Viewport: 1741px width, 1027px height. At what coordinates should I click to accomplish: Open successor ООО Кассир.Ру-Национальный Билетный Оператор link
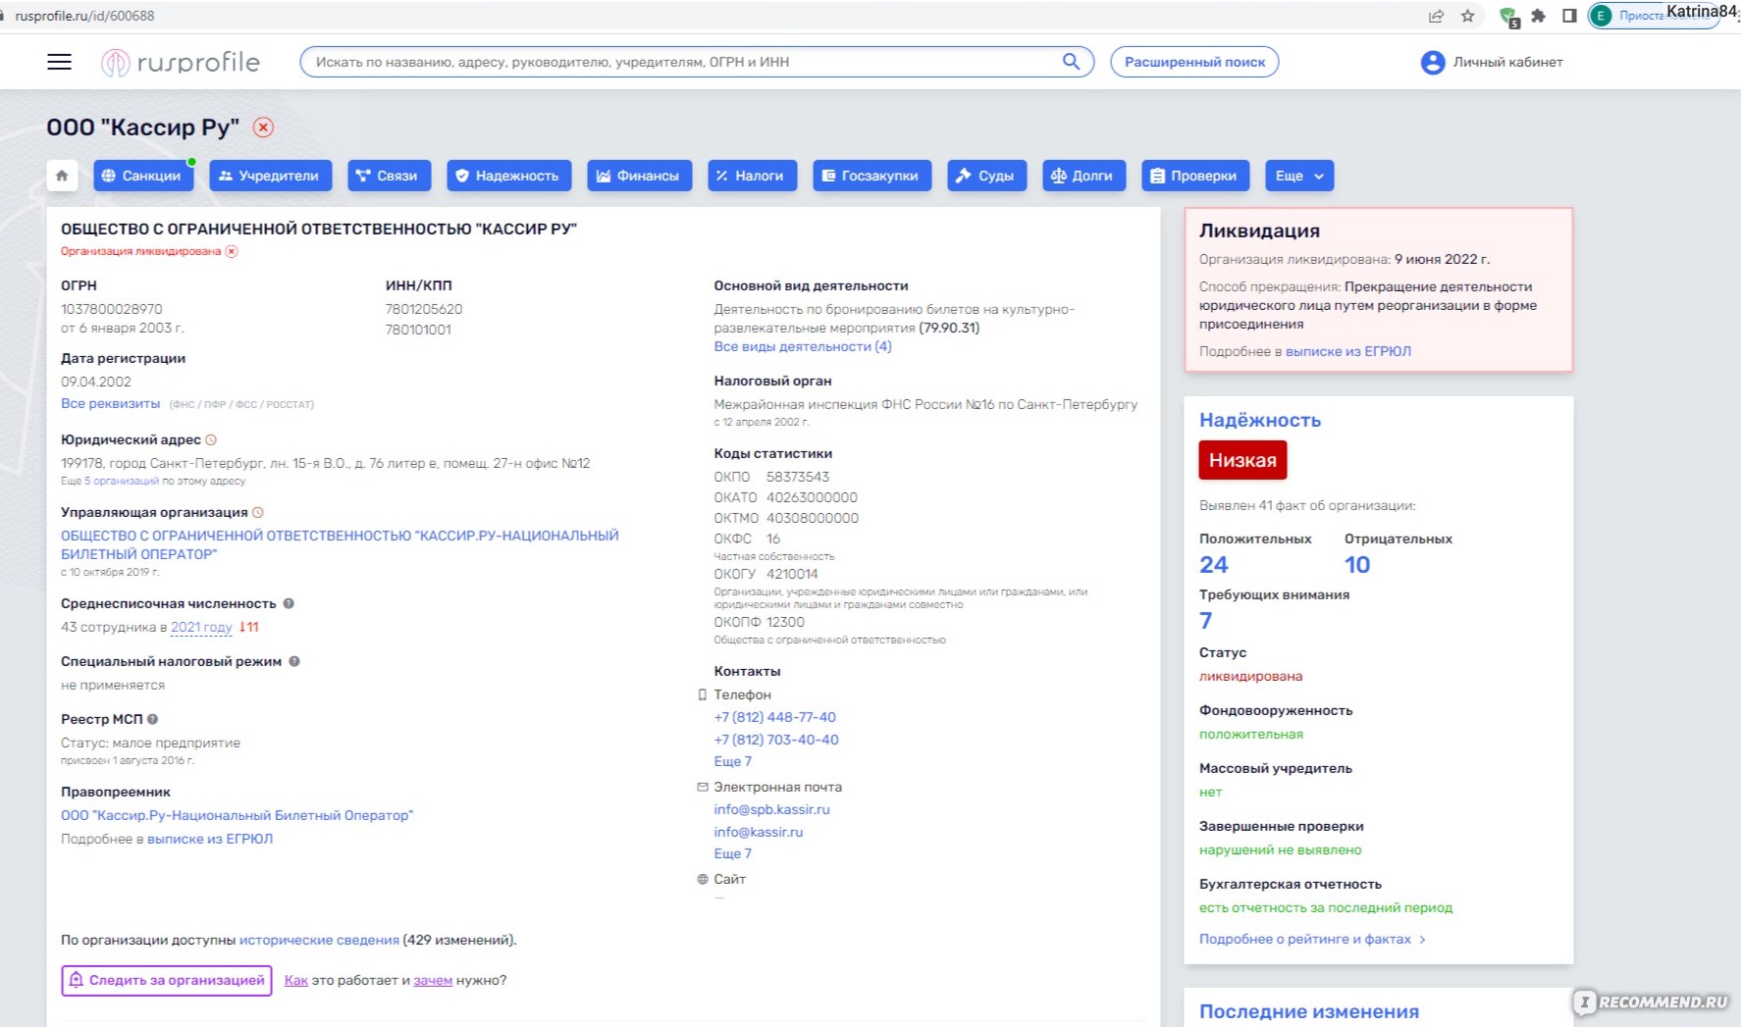tap(237, 816)
